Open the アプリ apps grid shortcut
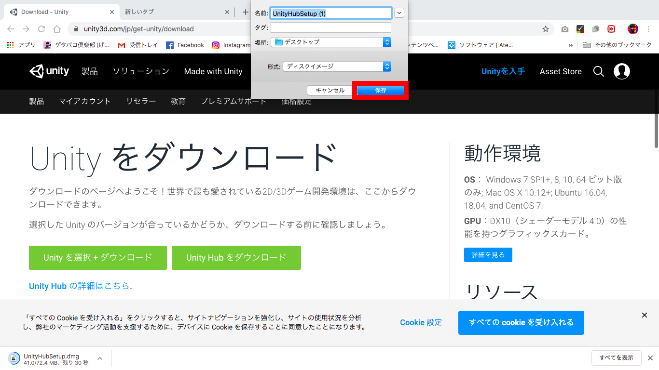Viewport: 659px width, 370px height. tap(21, 45)
